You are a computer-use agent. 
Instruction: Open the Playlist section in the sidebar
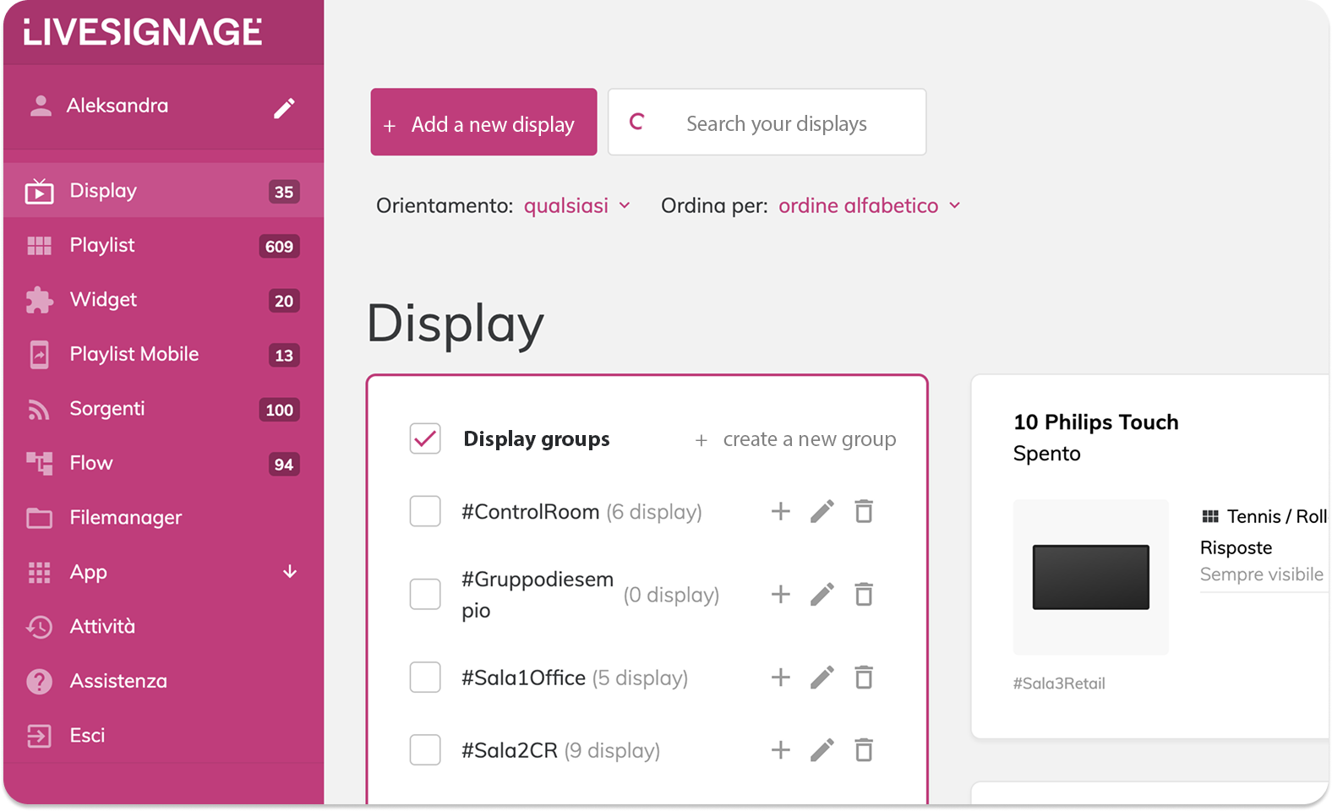point(164,246)
